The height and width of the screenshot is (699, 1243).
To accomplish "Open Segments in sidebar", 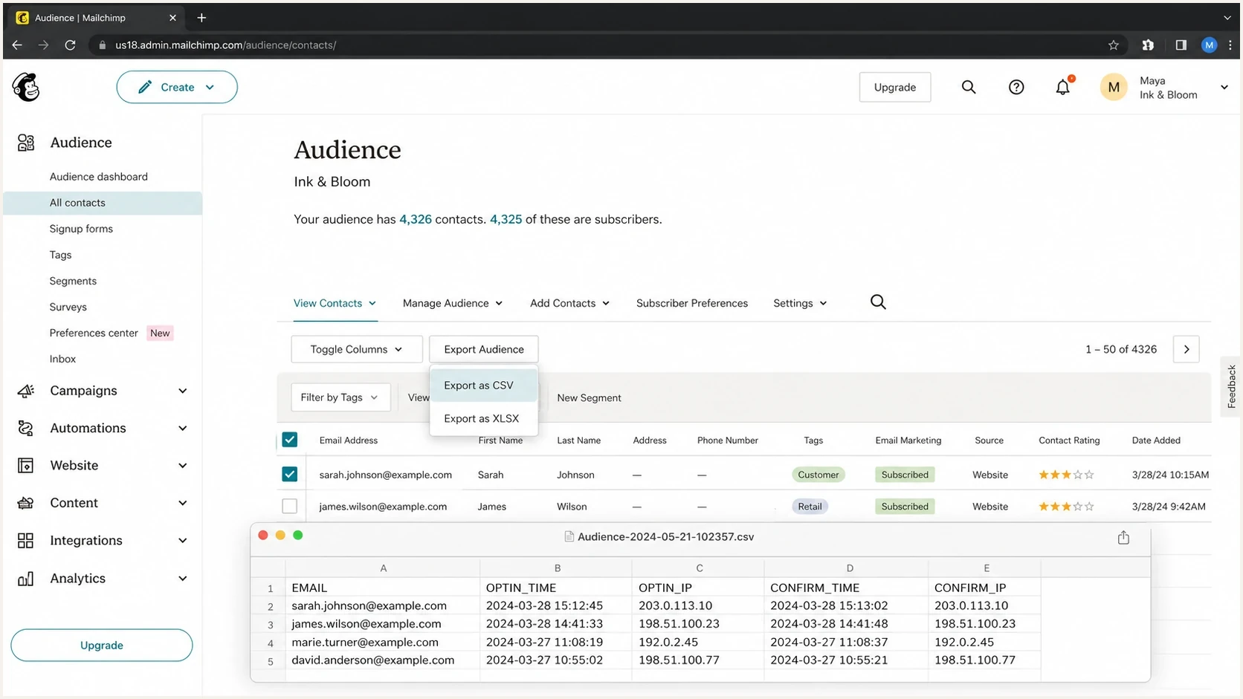I will [73, 281].
